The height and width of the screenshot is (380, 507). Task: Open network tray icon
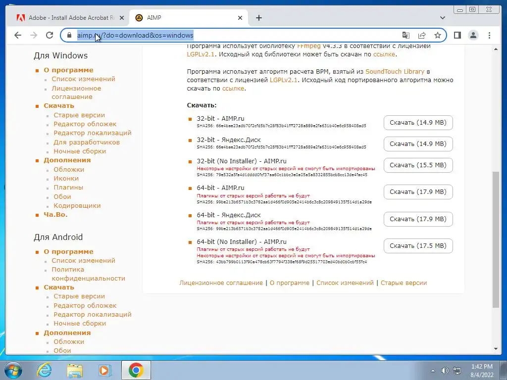pos(457,371)
